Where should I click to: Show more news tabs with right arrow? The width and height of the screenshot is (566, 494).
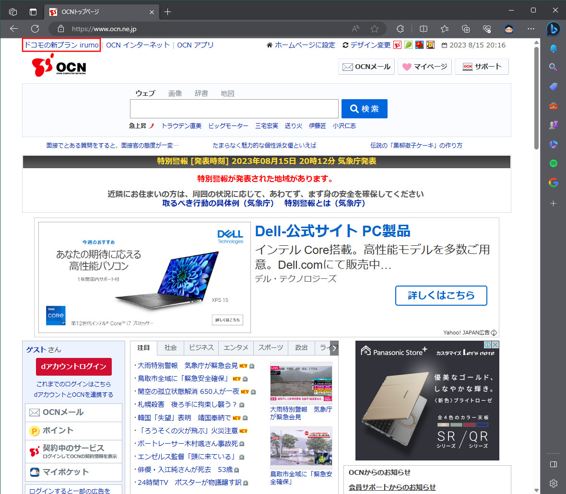pyautogui.click(x=334, y=348)
